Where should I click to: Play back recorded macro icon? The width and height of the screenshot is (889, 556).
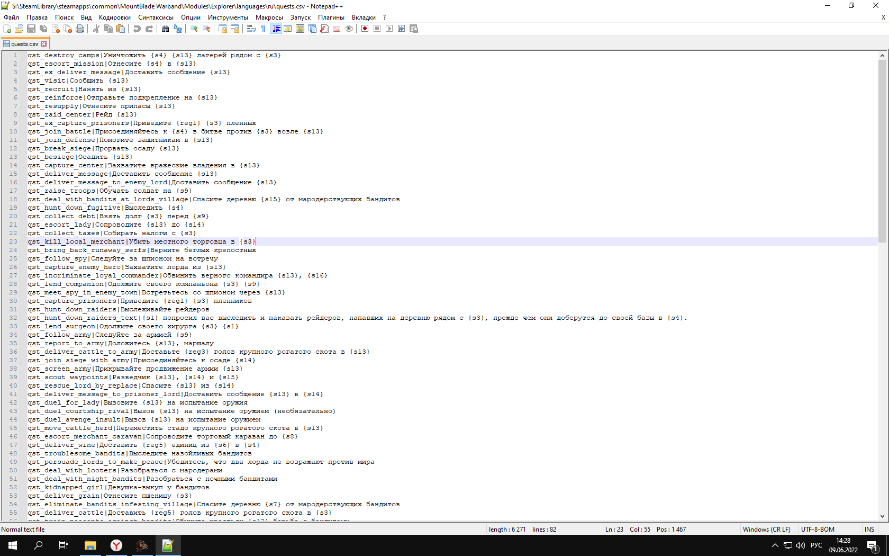(389, 29)
